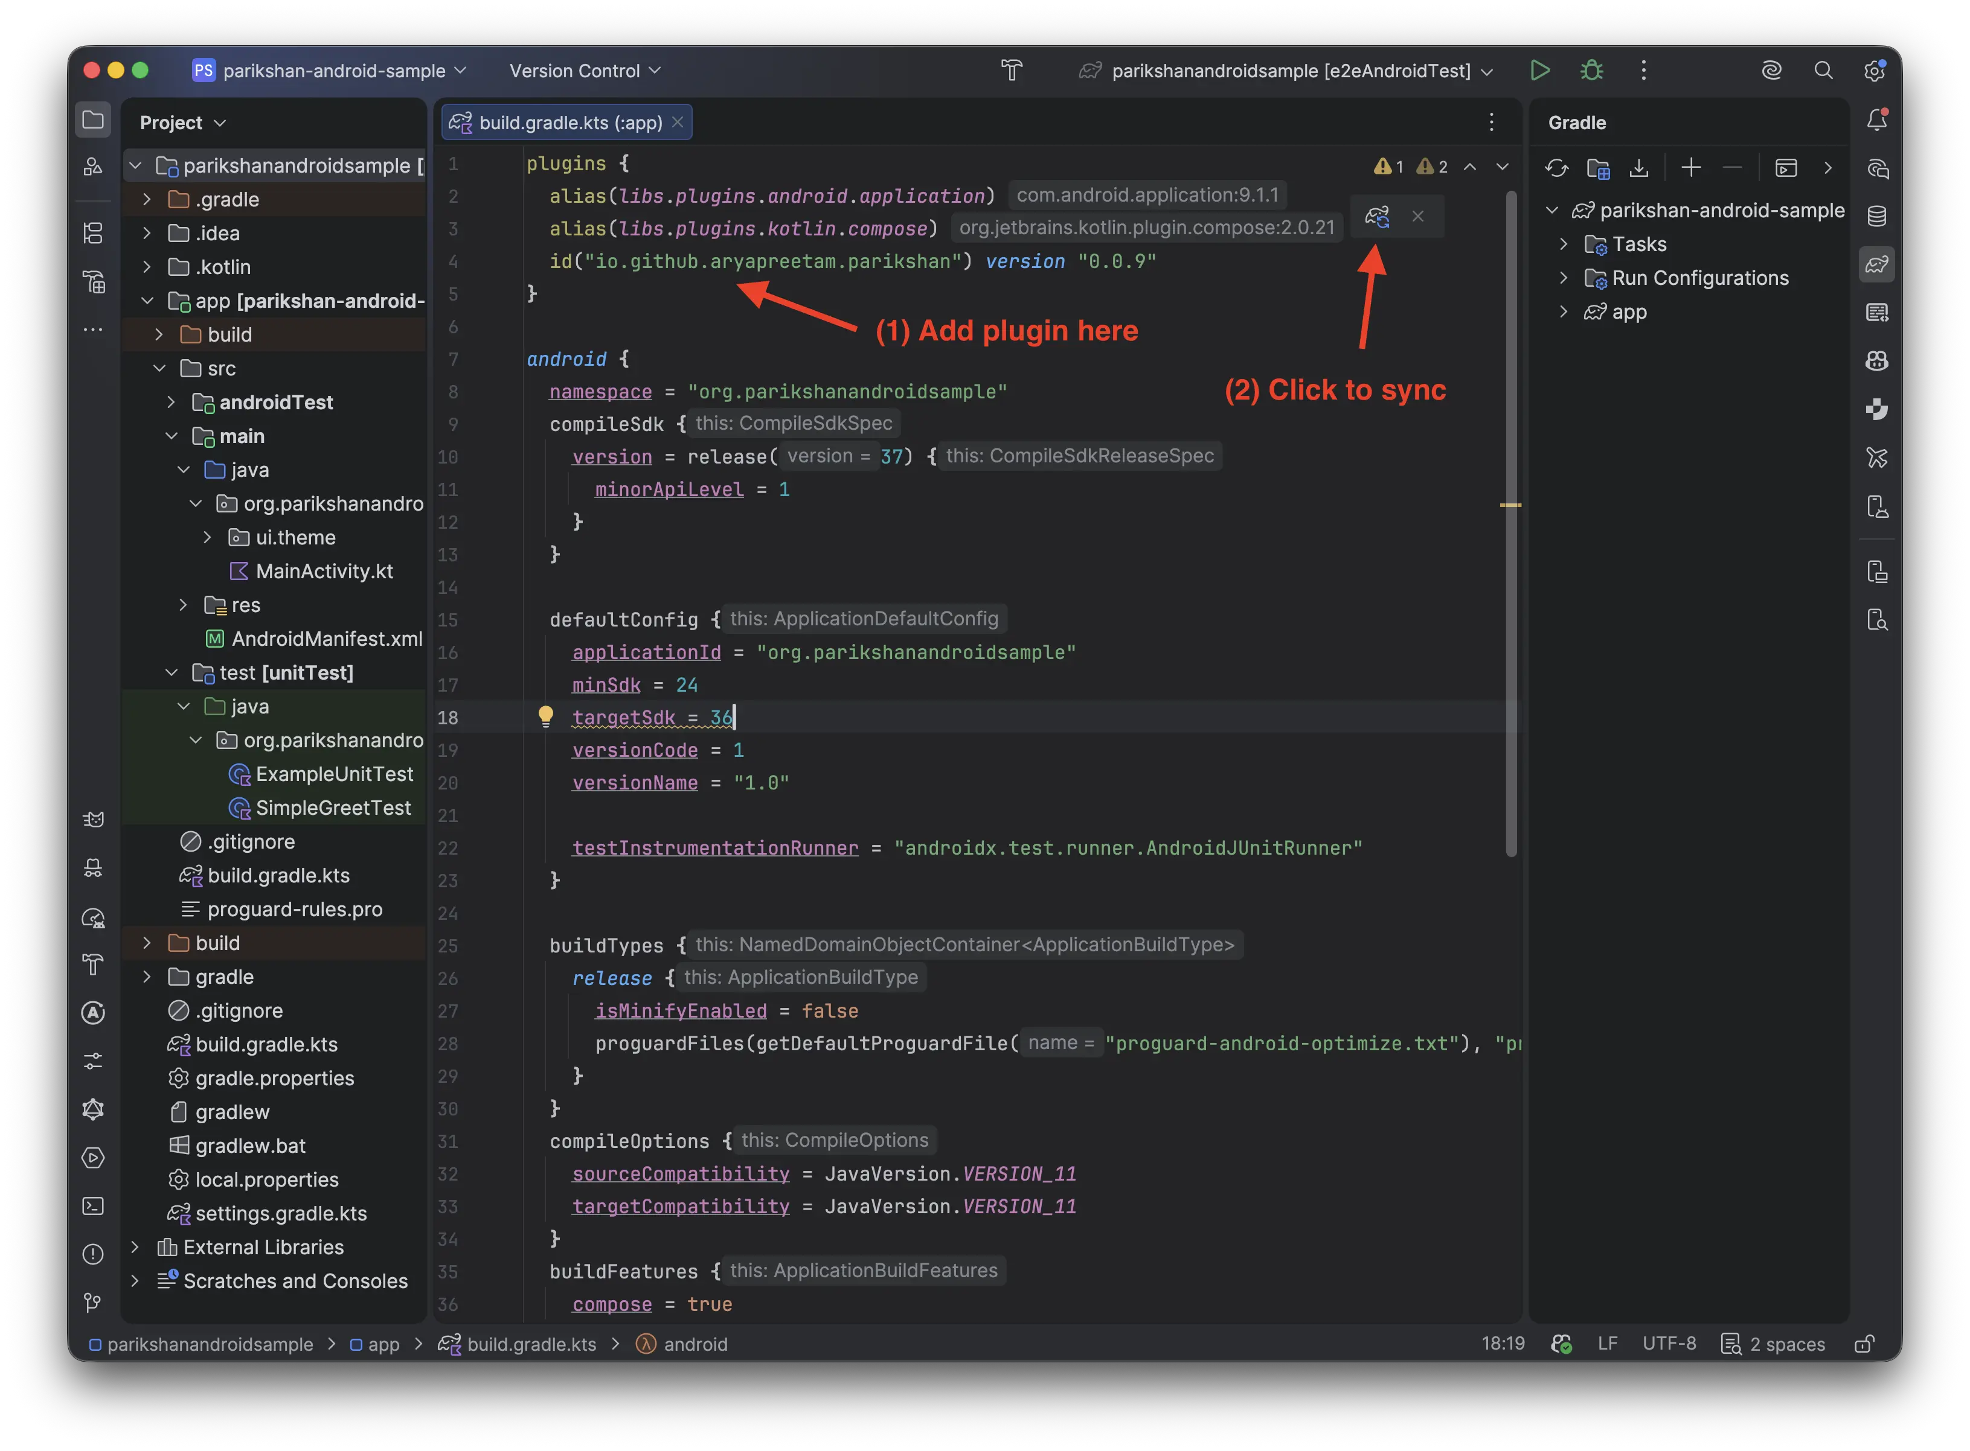Jump to previous highlighted problem arrow
Screen dimensions: 1970x1451
(x=1469, y=167)
